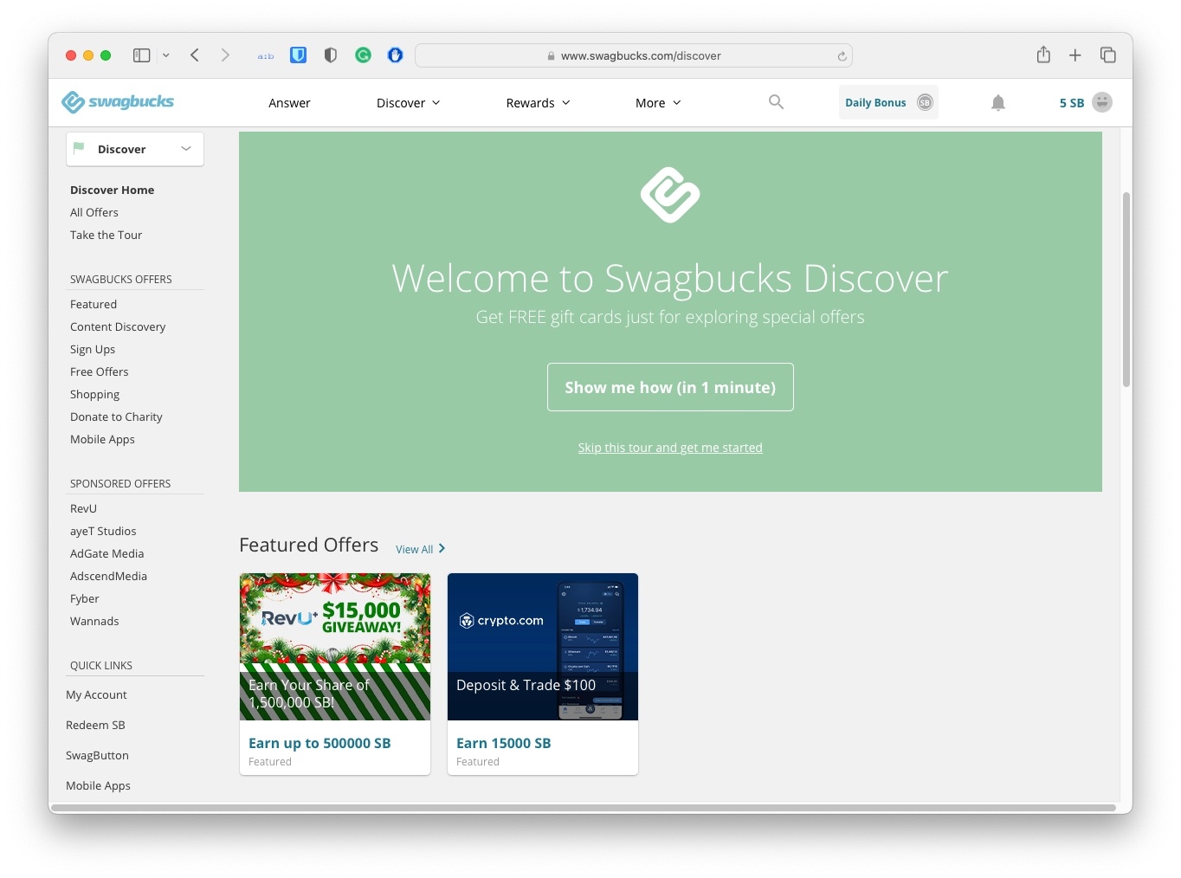Go back with the back arrow

(x=195, y=55)
